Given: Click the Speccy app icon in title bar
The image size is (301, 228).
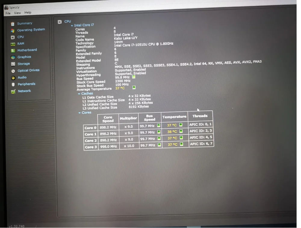Looking at the screenshot, I should 6,8.
